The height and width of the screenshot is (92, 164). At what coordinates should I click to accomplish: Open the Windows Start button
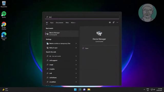tap(75, 90)
